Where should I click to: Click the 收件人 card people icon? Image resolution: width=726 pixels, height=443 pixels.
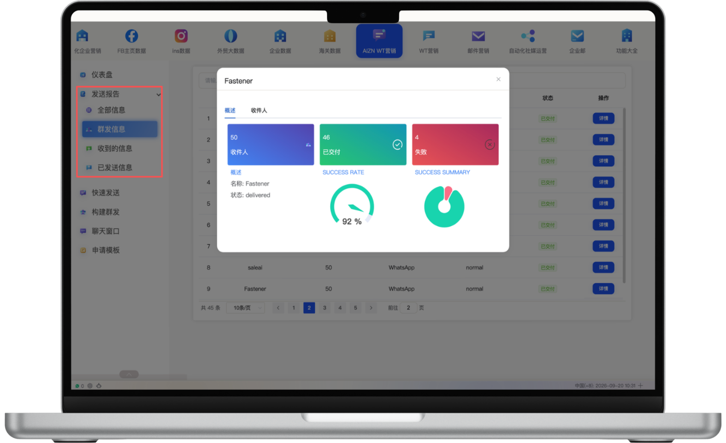308,145
